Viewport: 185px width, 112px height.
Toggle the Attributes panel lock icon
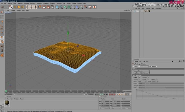180,61
